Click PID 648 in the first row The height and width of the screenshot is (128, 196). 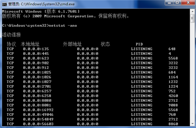tap(172, 49)
